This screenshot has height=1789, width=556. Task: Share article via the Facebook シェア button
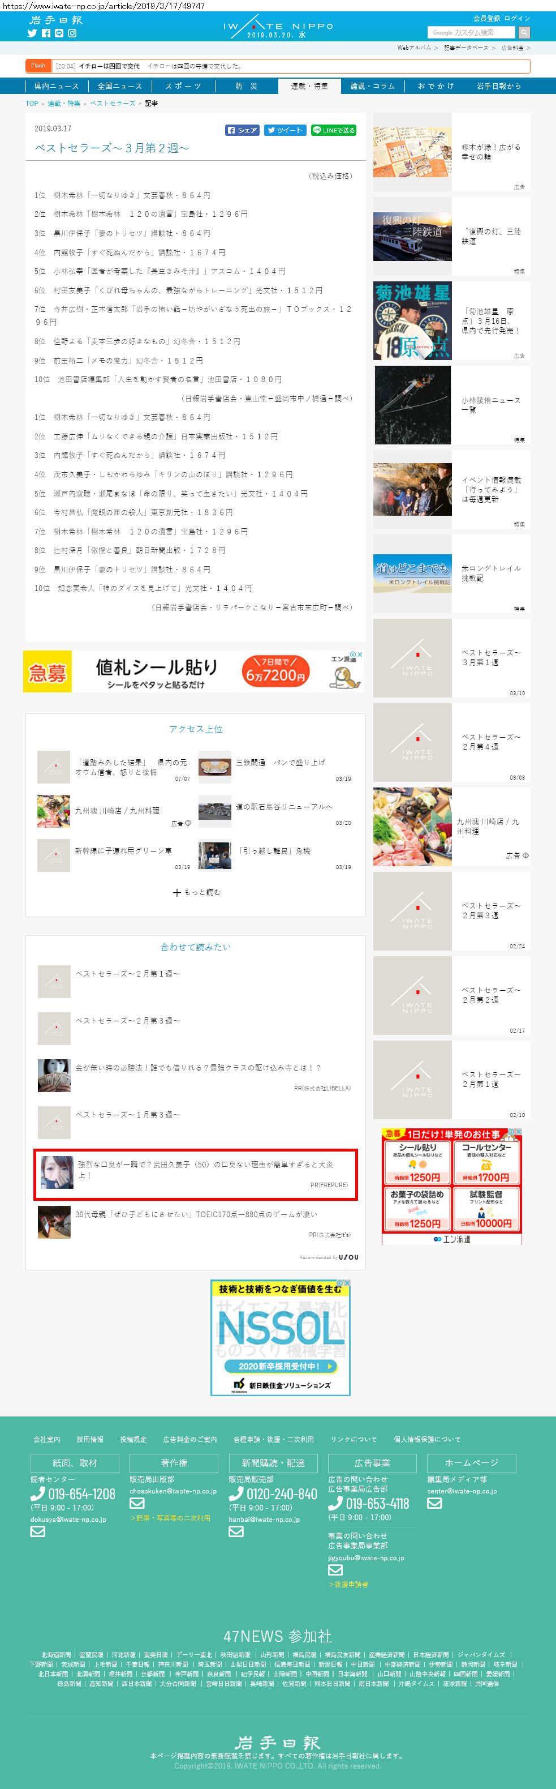(242, 130)
